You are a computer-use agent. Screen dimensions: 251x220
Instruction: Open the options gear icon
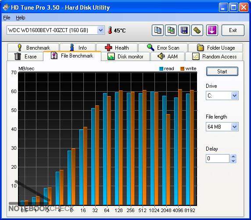click(x=197, y=30)
